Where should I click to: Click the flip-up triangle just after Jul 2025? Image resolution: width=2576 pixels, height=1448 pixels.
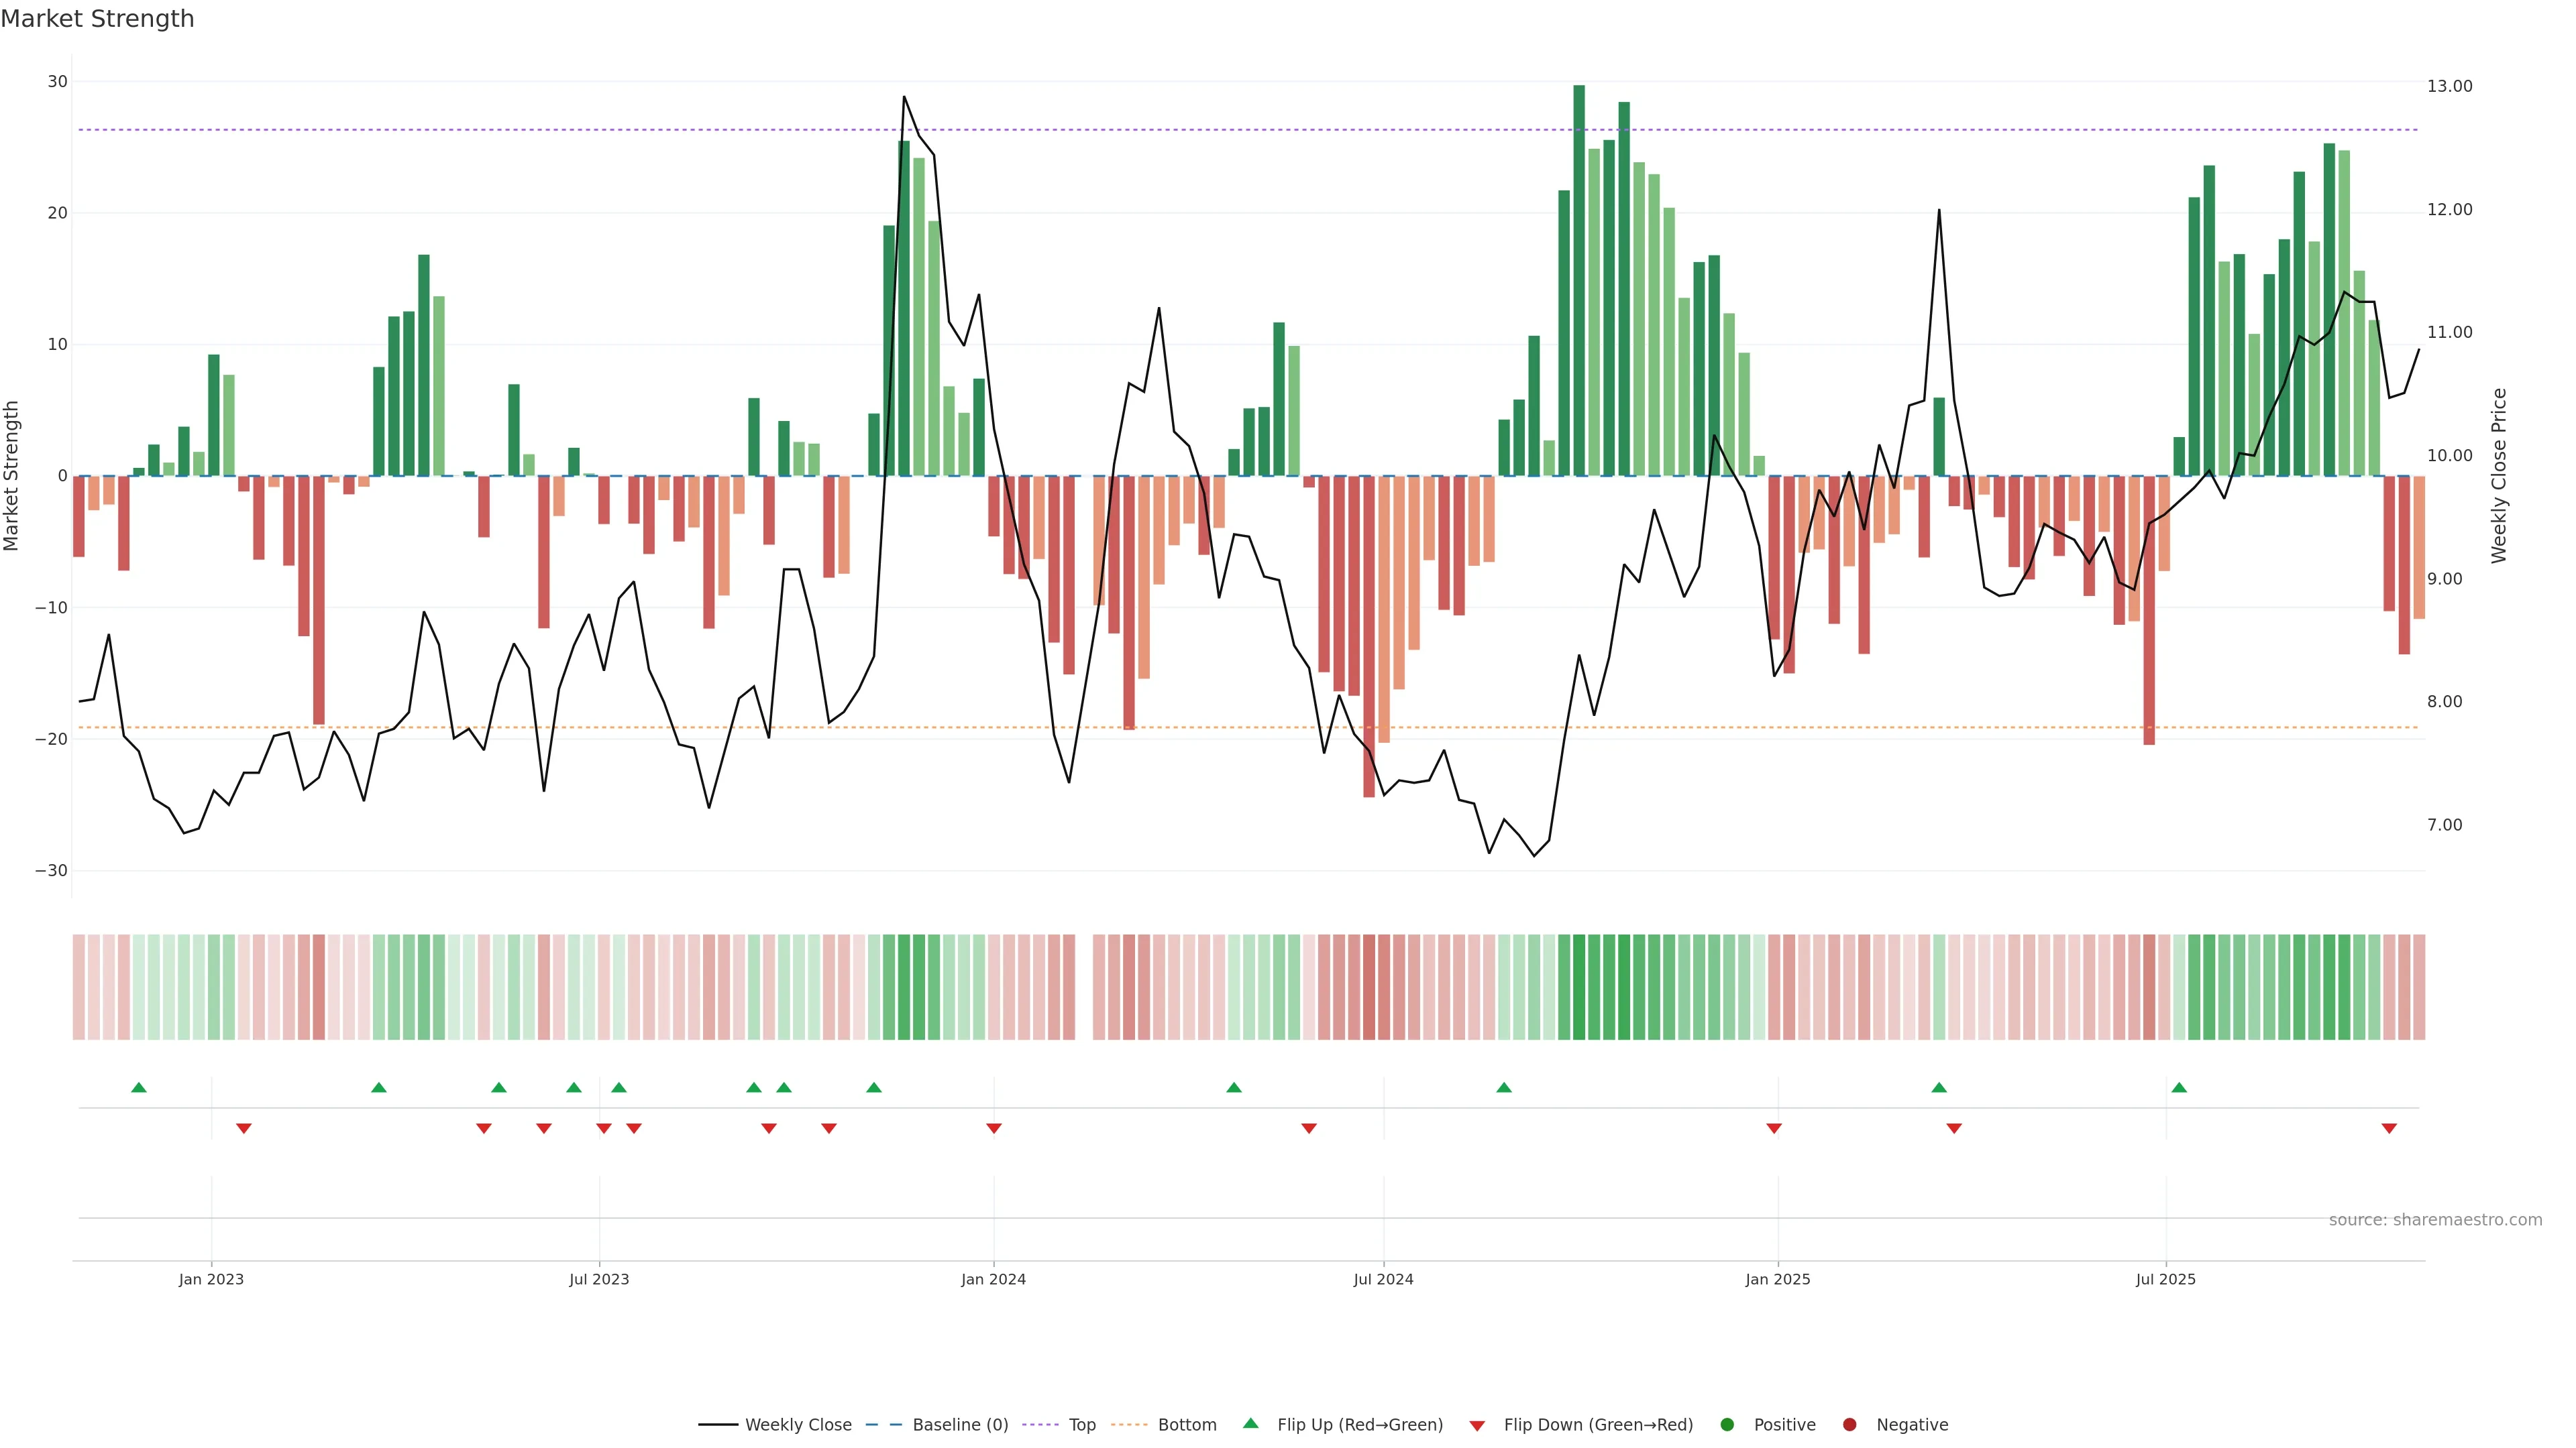(x=2179, y=1087)
